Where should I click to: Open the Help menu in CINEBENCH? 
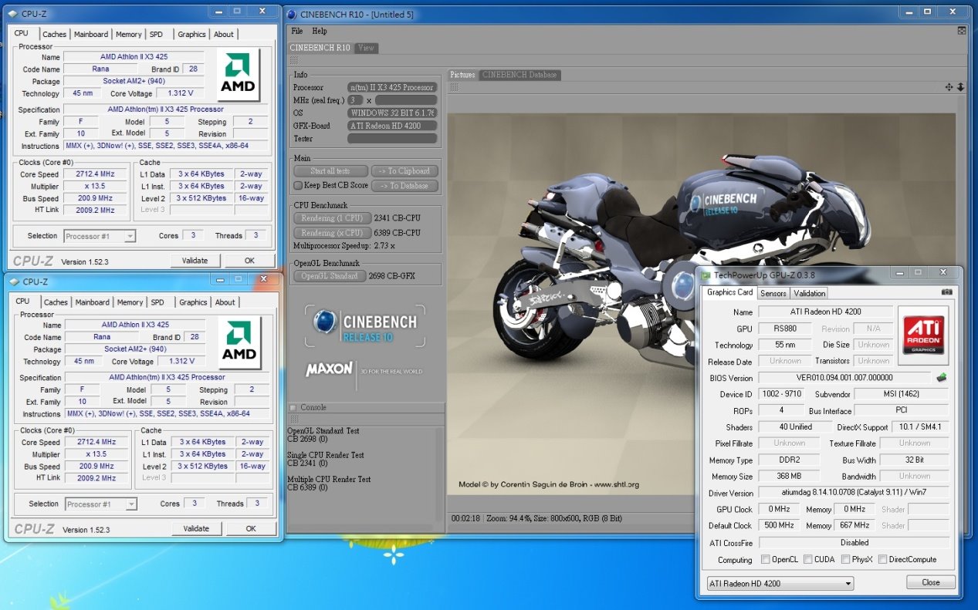click(320, 32)
